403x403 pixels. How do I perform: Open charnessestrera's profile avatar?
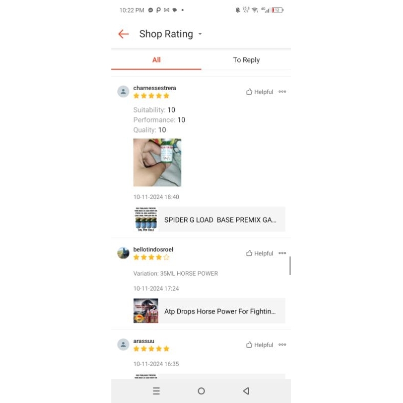[123, 92]
